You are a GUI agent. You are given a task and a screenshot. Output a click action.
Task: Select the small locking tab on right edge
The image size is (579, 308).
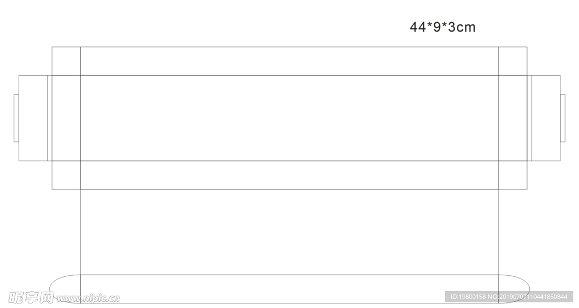563,118
